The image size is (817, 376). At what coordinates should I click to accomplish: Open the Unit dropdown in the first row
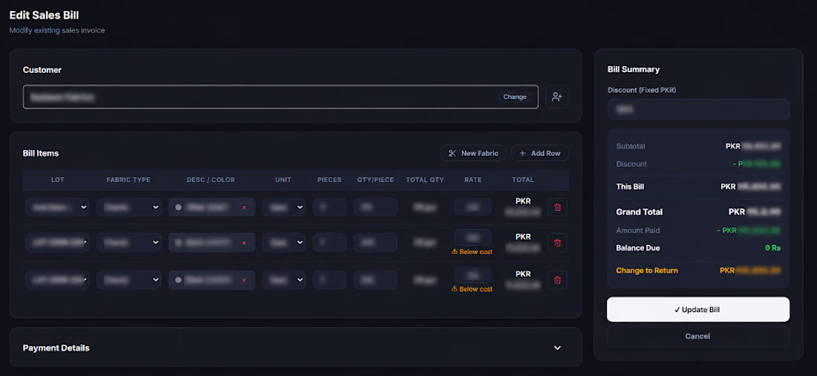tap(284, 207)
